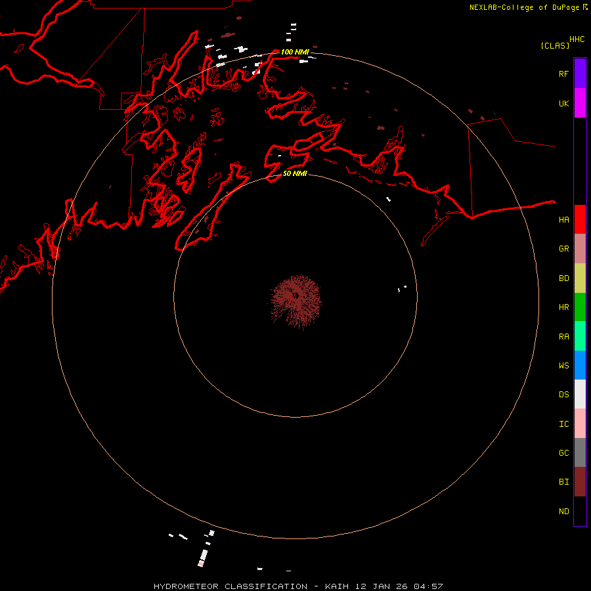This screenshot has width=591, height=591.
Task: Click the DS legend label
Action: click(563, 395)
